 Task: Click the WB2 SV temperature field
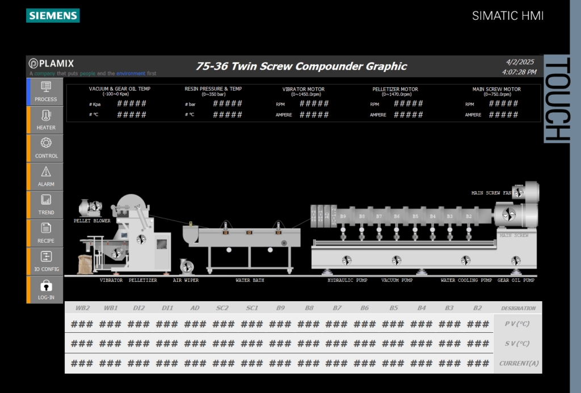(82, 344)
